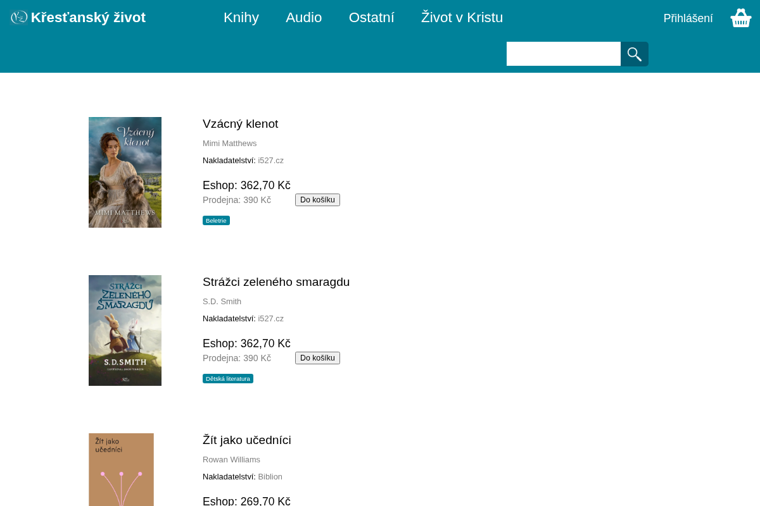Click Strážci zeleného smaragdu Eshop price 362,70 Kč
The width and height of the screenshot is (760, 506).
[247, 343]
